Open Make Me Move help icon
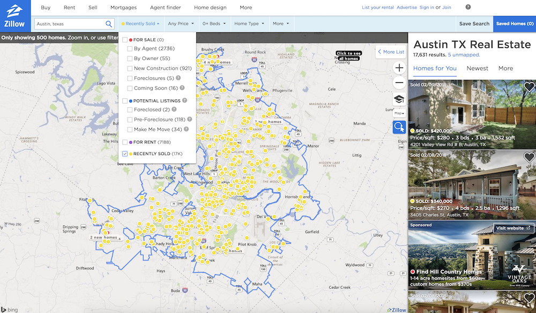The height and width of the screenshot is (313, 536). pyautogui.click(x=187, y=129)
